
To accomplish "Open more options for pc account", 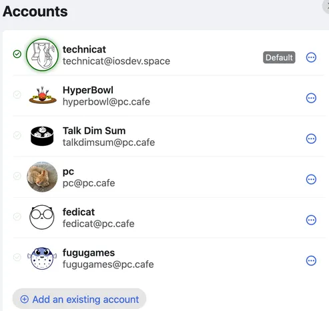I will (311, 179).
